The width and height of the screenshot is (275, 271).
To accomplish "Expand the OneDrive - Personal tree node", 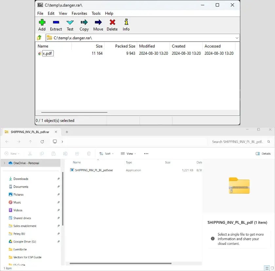I will [x=4, y=163].
